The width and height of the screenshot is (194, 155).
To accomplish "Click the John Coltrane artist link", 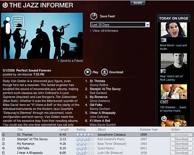I will click(x=99, y=117).
